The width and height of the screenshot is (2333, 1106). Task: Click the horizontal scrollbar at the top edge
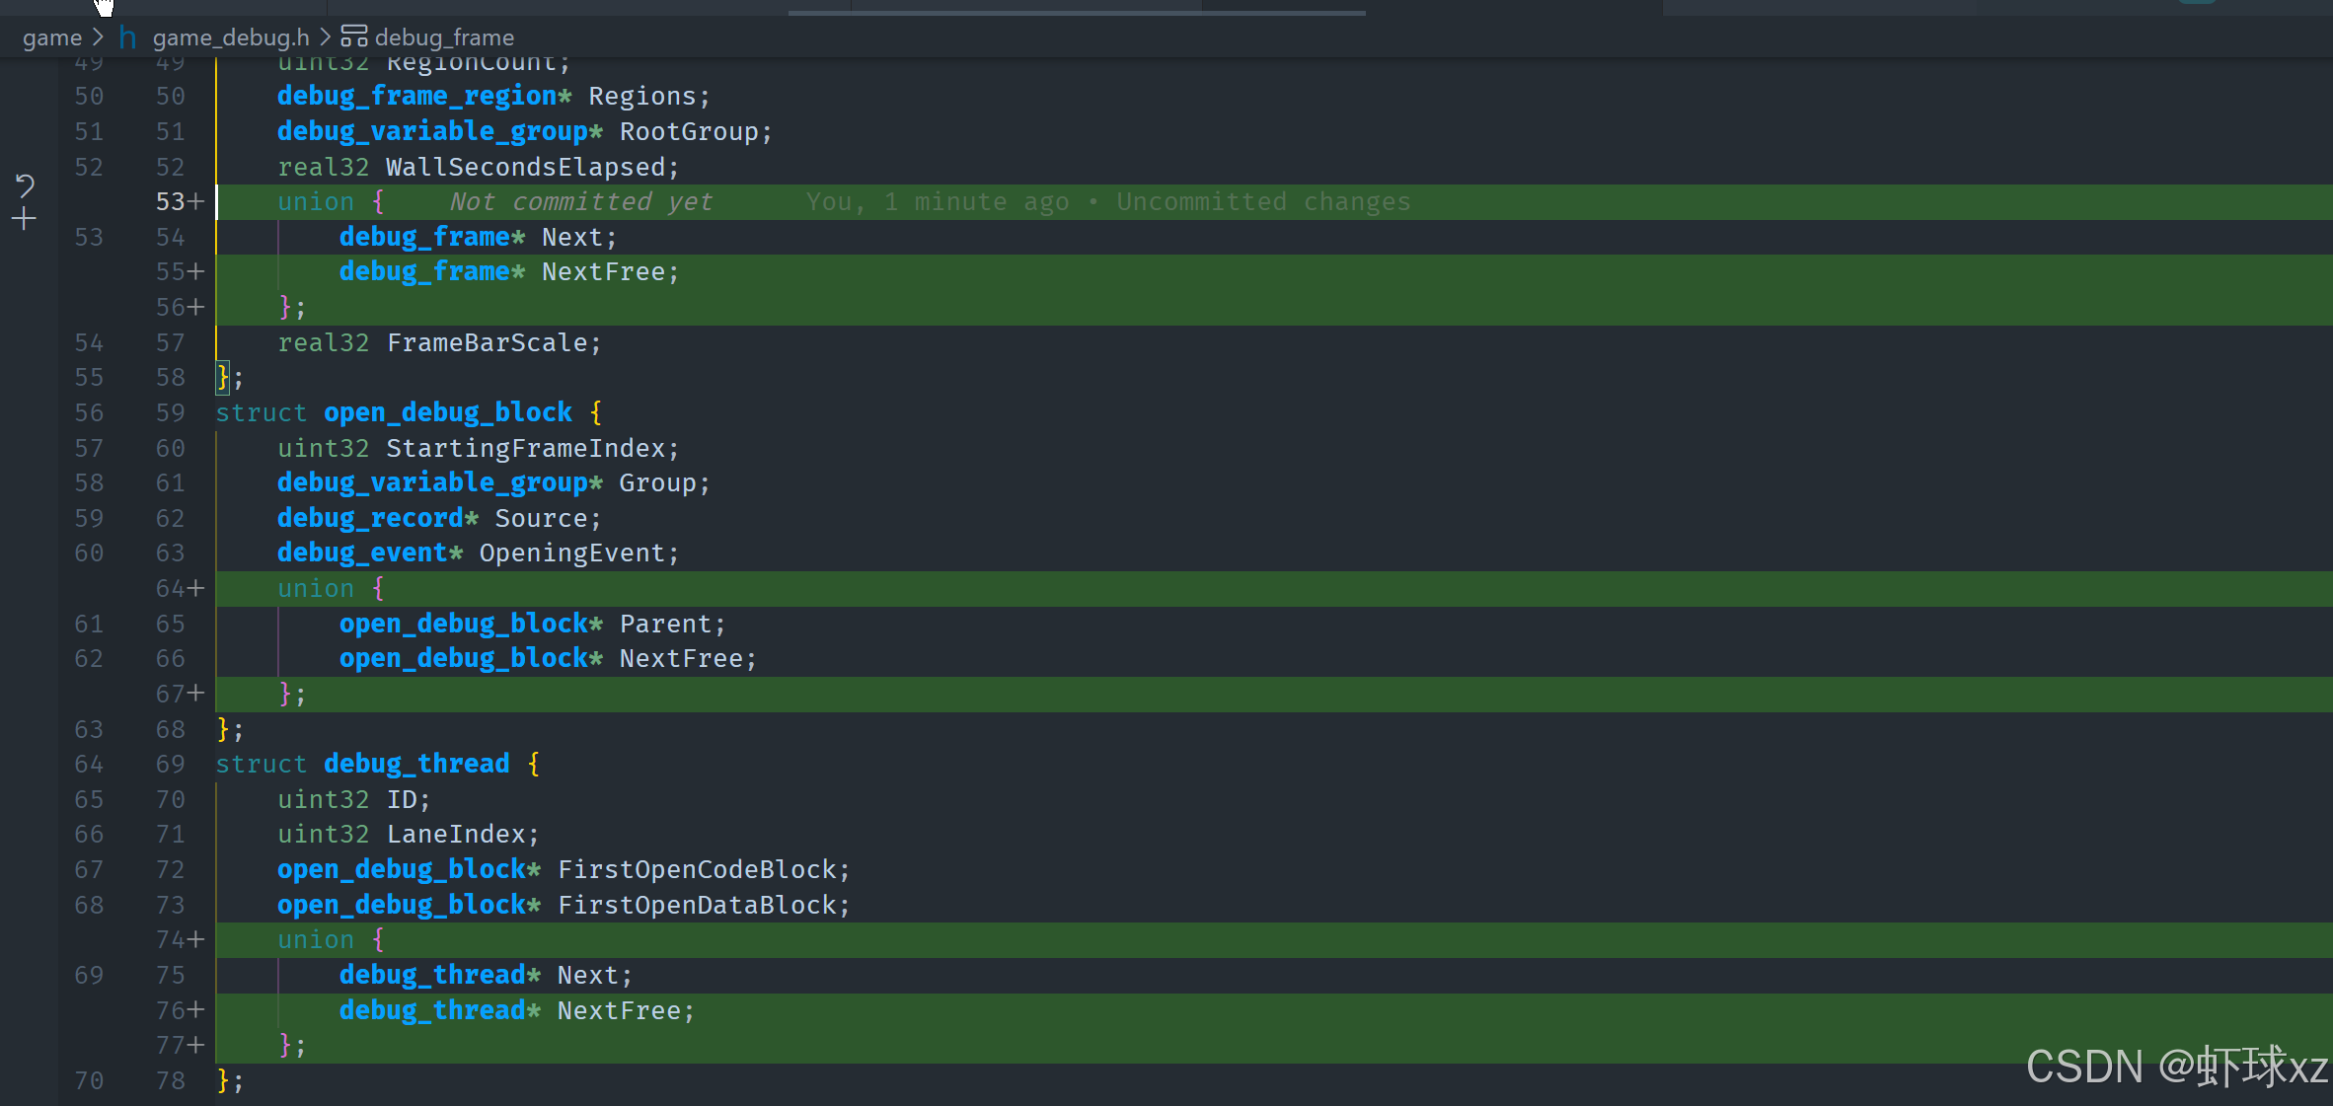click(1076, 12)
